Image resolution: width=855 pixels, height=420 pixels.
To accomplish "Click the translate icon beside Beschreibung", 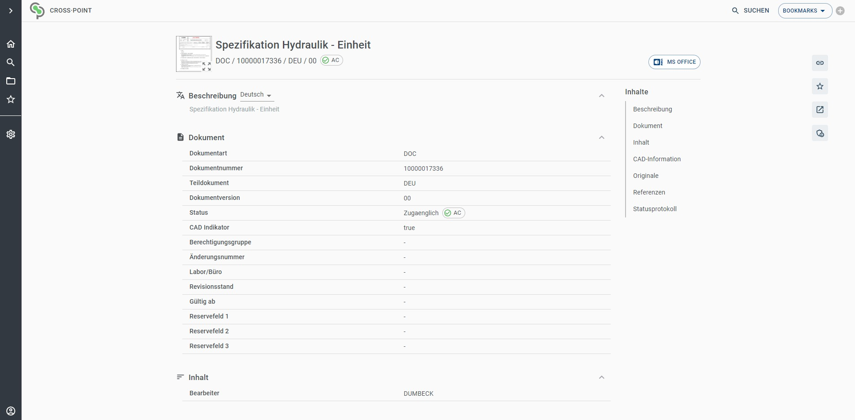I will tap(181, 95).
